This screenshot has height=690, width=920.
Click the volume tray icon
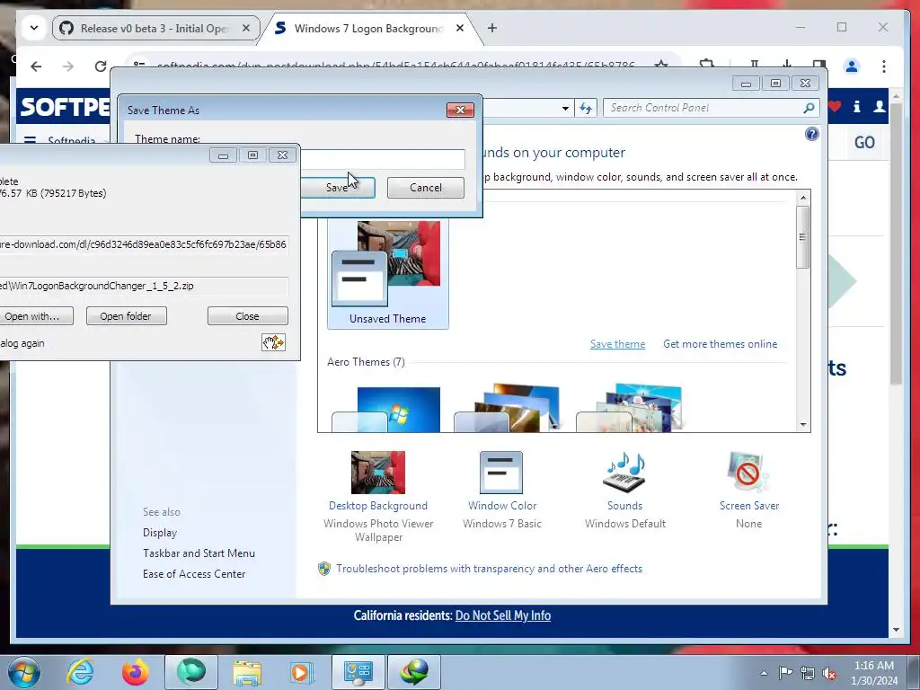coord(829,673)
